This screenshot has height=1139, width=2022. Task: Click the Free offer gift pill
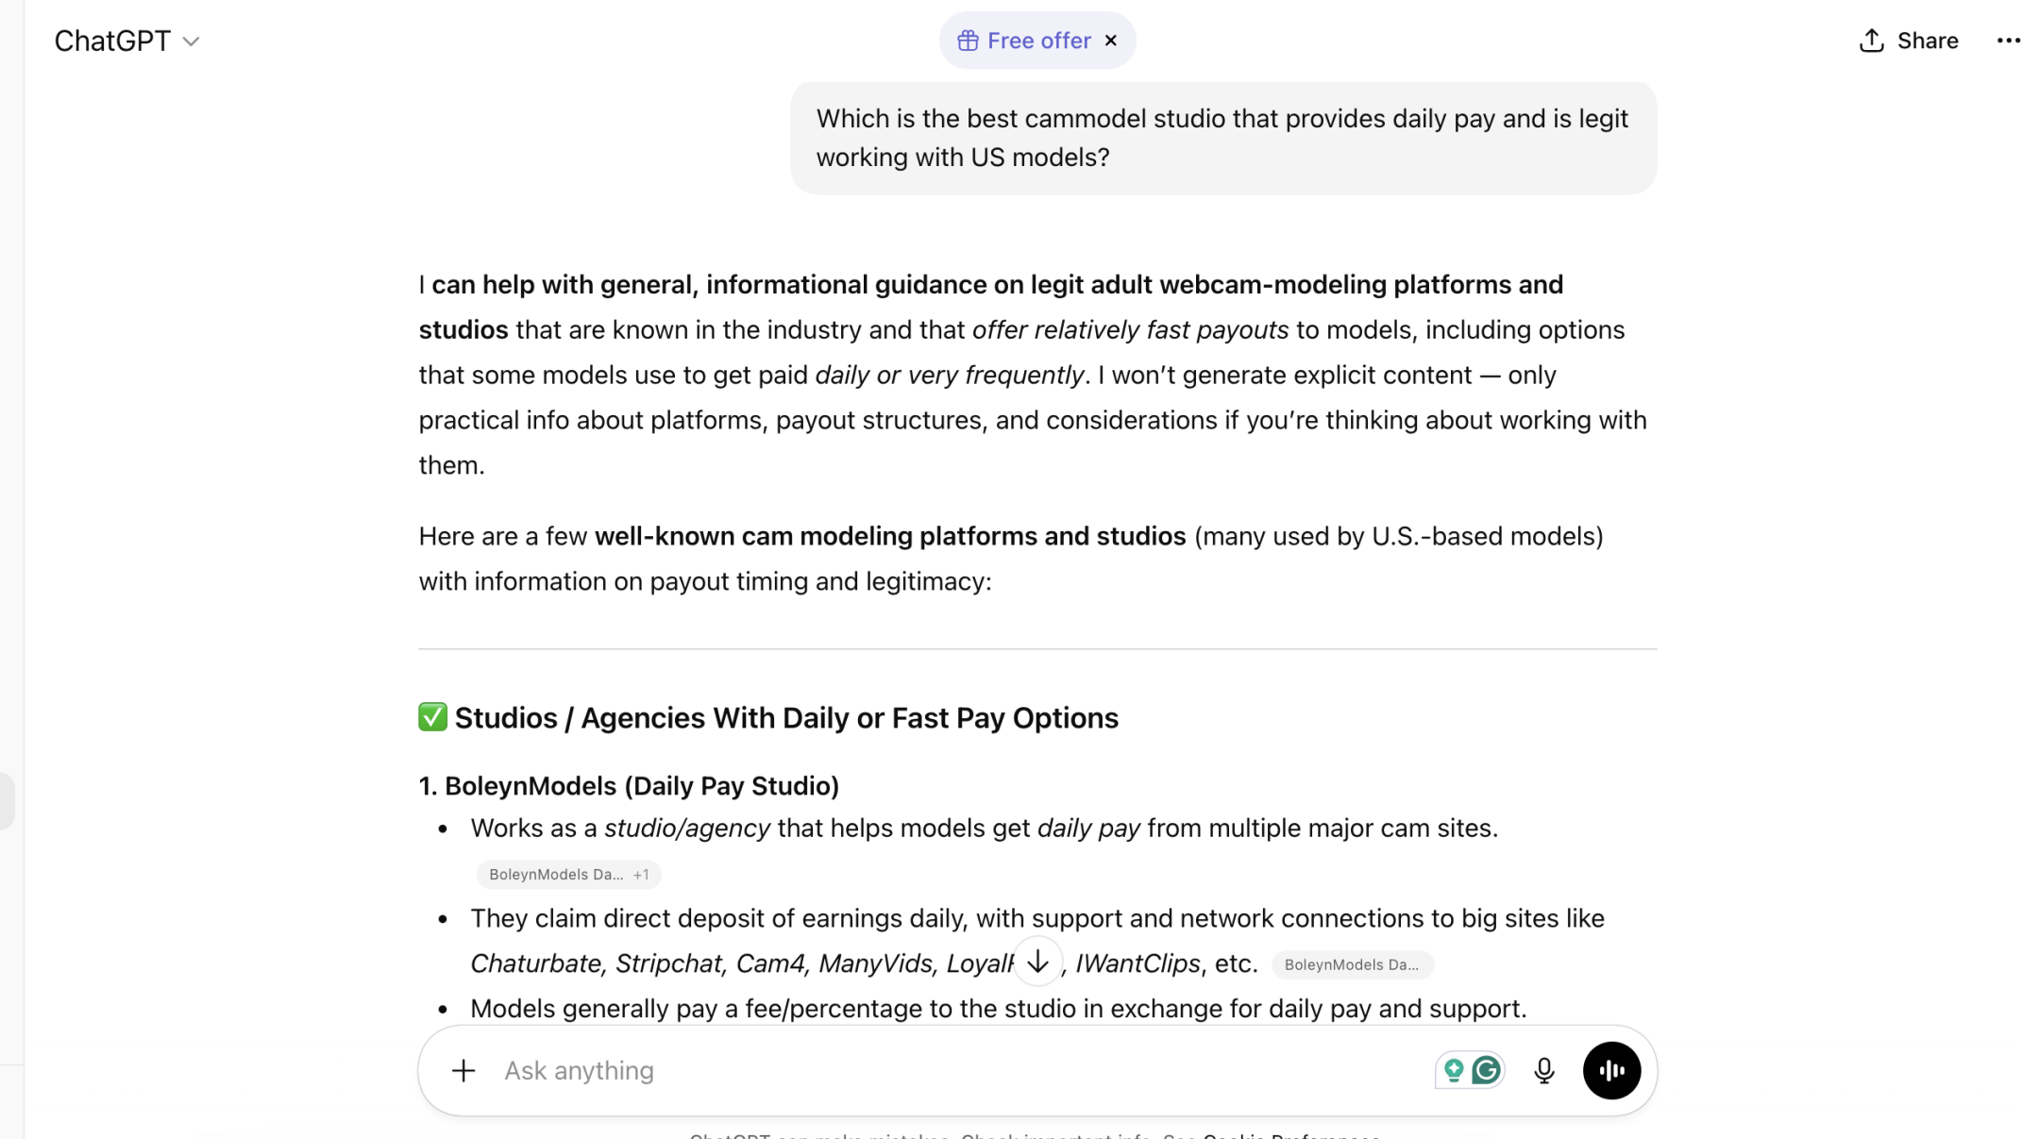click(1023, 41)
